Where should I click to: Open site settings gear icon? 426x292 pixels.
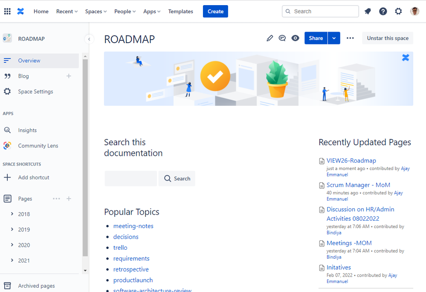click(398, 12)
